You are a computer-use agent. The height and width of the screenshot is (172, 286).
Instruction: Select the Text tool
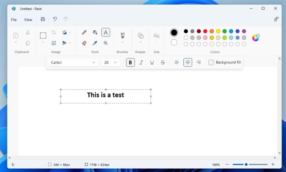coord(106,32)
